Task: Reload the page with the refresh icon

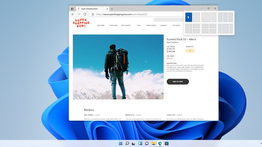Action: (x=85, y=14)
